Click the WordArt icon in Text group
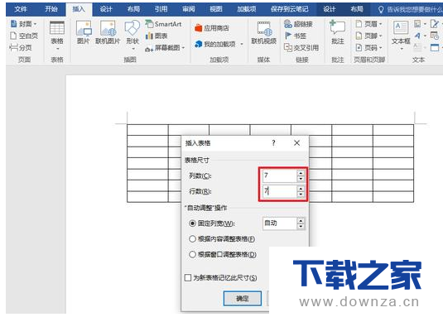Screen dimensions: 443x317 tap(417, 36)
